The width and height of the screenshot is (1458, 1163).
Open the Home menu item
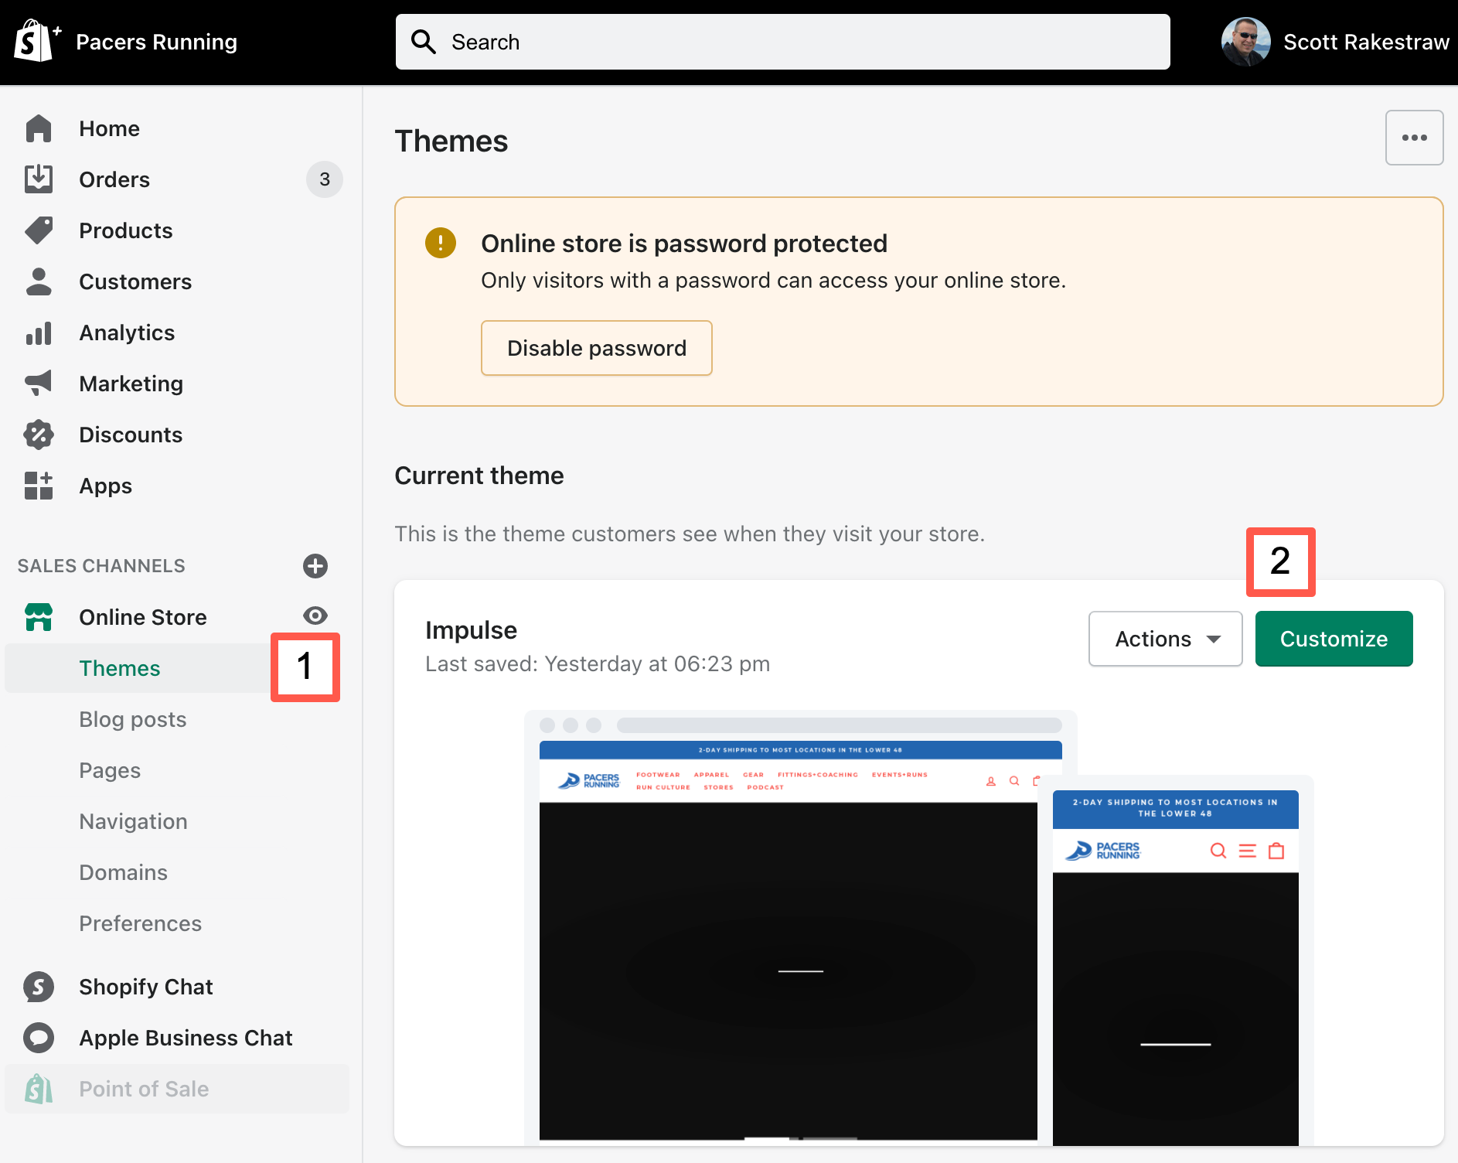point(110,128)
